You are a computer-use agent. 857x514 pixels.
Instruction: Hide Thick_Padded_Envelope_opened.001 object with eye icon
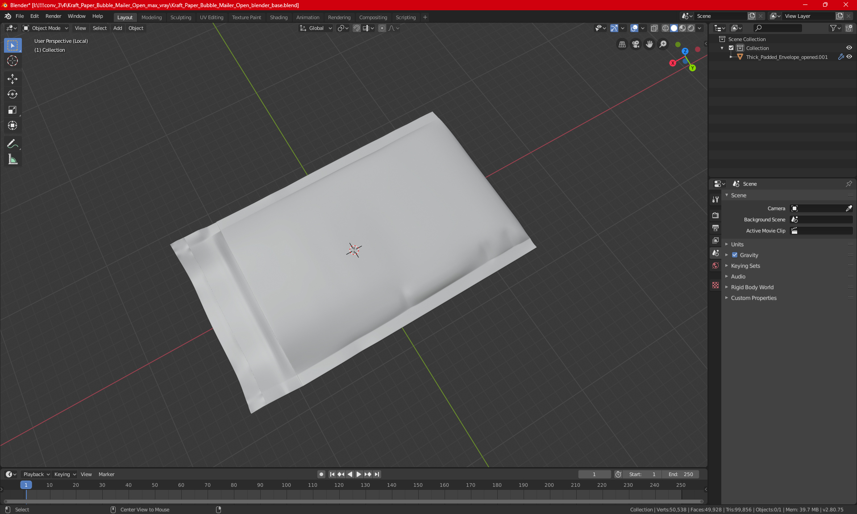click(849, 57)
